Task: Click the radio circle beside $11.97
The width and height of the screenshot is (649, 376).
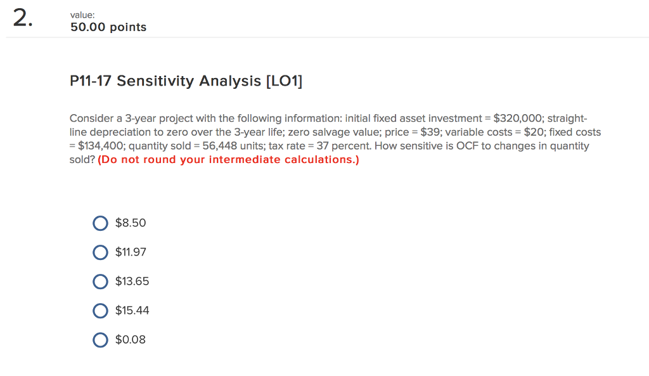Action: click(101, 252)
